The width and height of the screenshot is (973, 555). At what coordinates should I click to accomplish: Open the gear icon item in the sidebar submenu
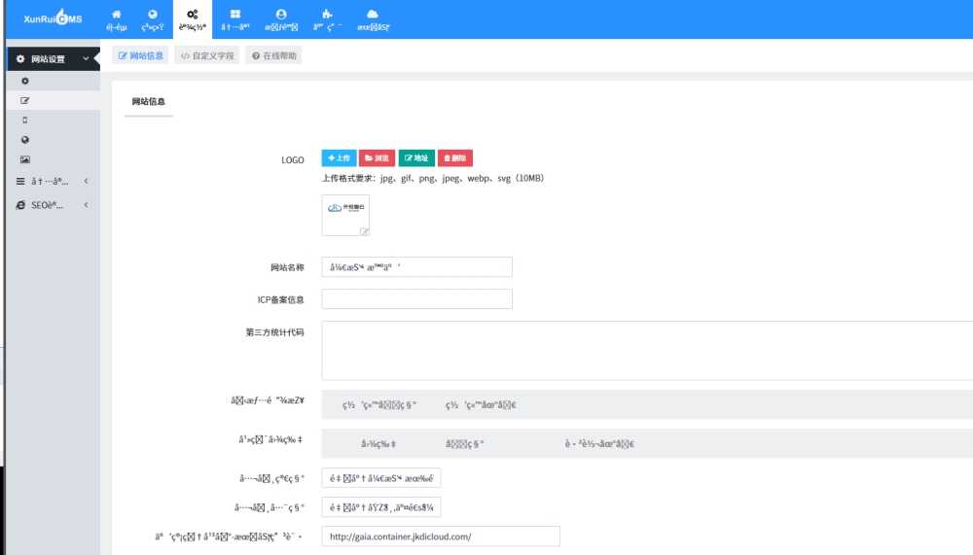(25, 82)
